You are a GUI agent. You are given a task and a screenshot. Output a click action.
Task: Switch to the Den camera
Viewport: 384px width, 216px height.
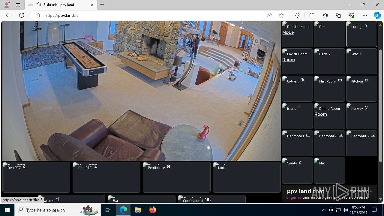[x=329, y=34]
